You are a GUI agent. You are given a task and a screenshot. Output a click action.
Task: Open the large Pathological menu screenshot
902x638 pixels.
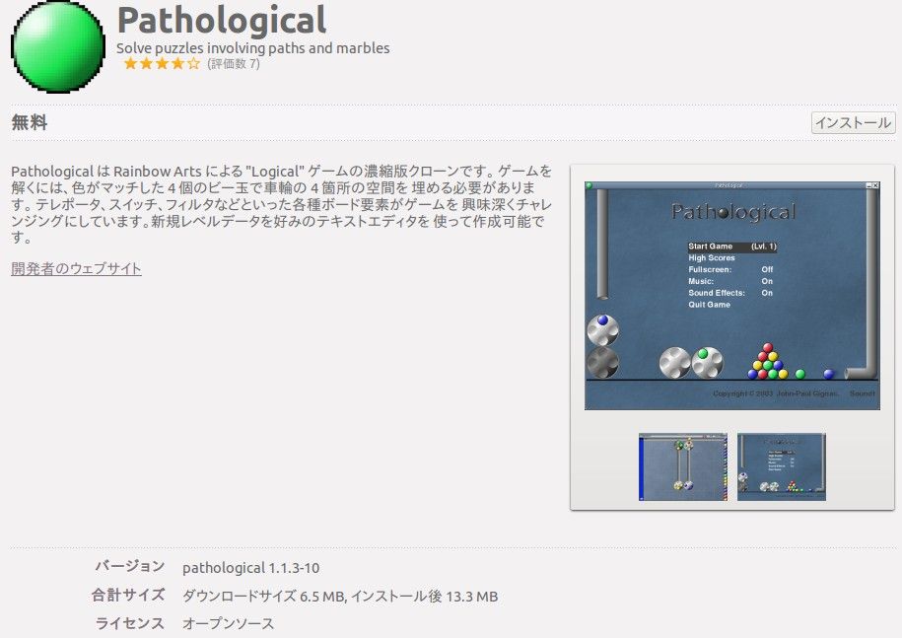[x=731, y=296]
